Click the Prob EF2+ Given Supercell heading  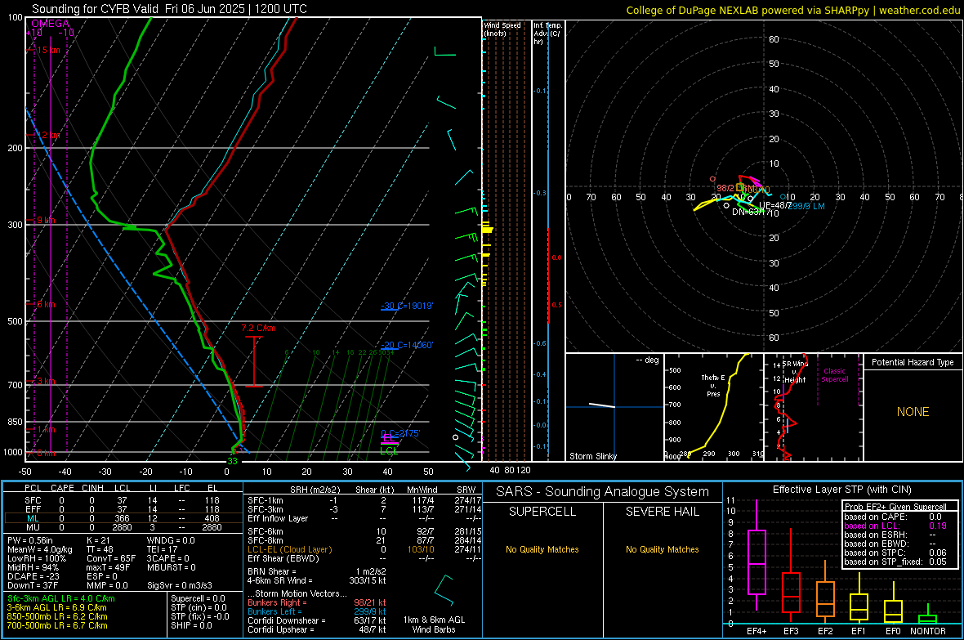(x=895, y=507)
